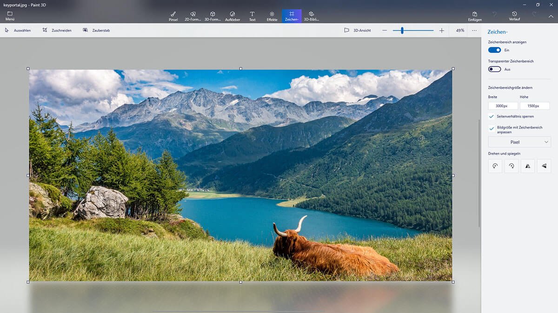Toggle Zeichenbereich anzeigen off
This screenshot has height=313, width=558.
[494, 50]
